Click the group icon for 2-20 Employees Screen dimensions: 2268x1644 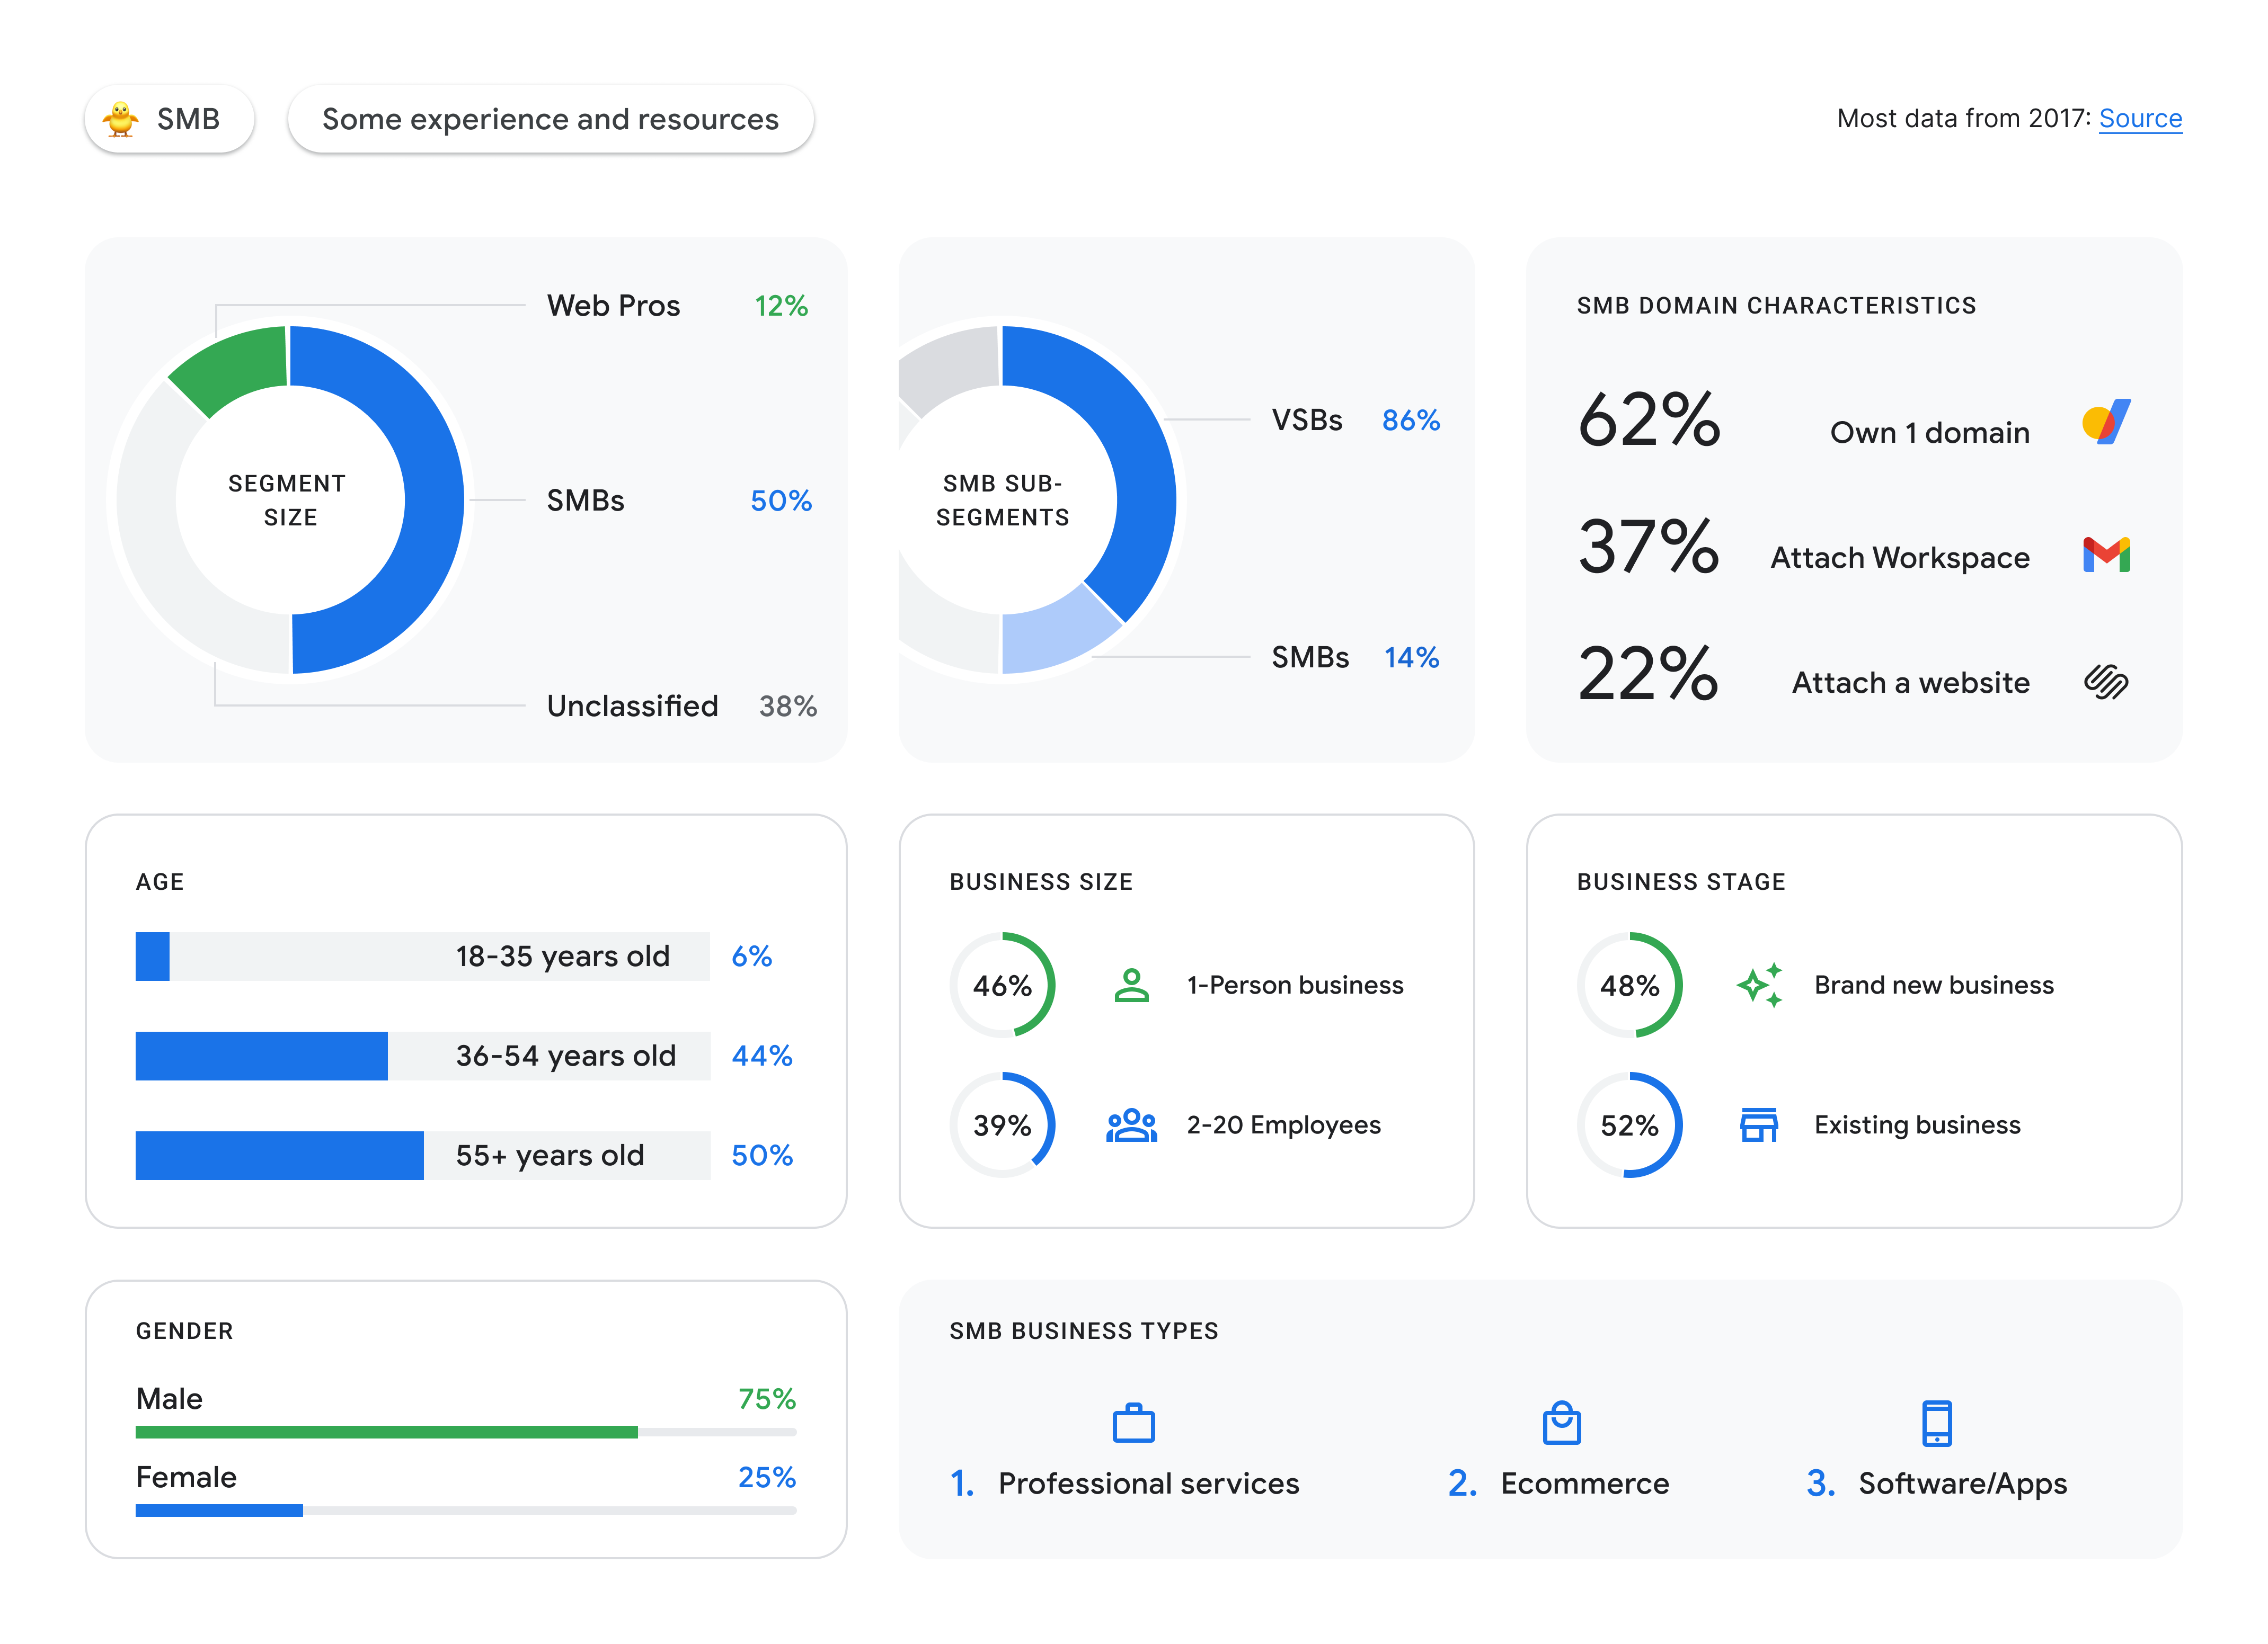(x=1131, y=1125)
